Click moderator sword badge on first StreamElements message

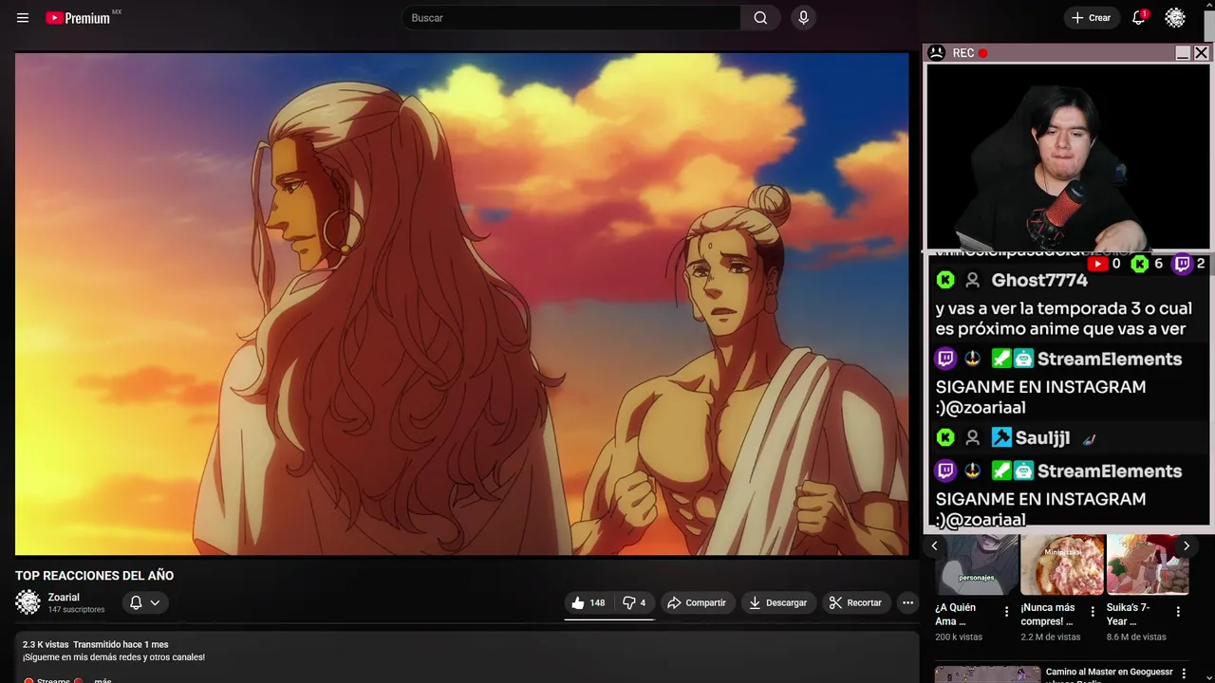pos(1001,359)
